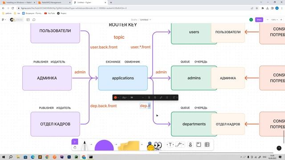
Task: Select the departments queue box
Action: point(191,124)
